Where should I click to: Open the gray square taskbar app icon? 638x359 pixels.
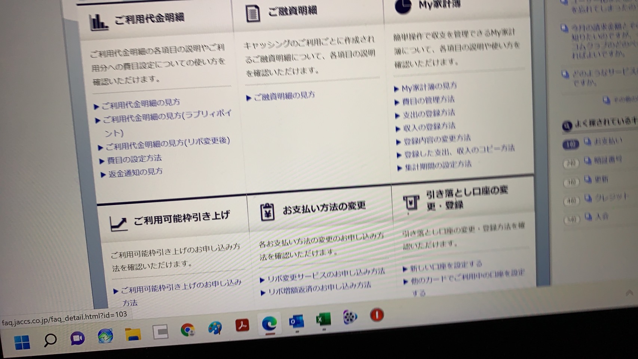tap(160, 332)
